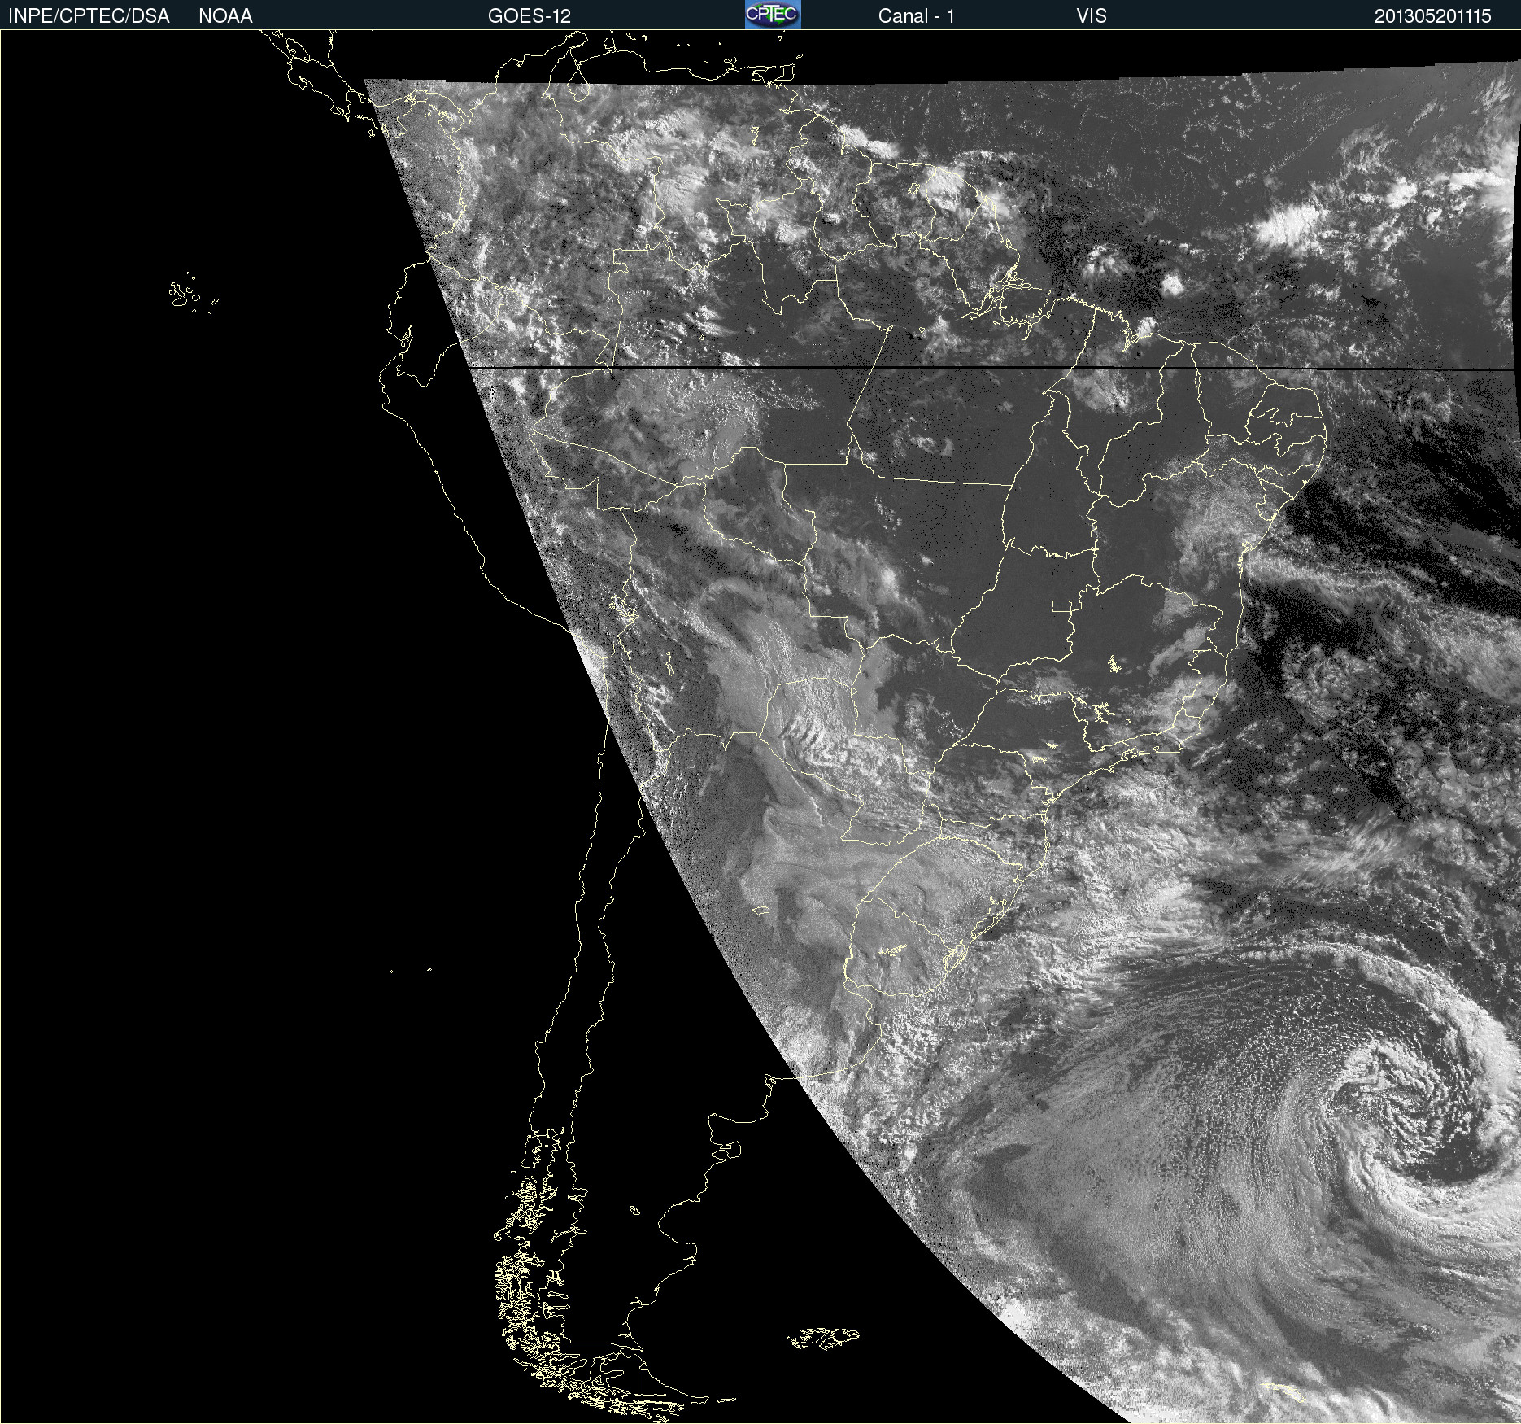
Task: Click the timestamp 201305201115
Action: coord(1433,16)
